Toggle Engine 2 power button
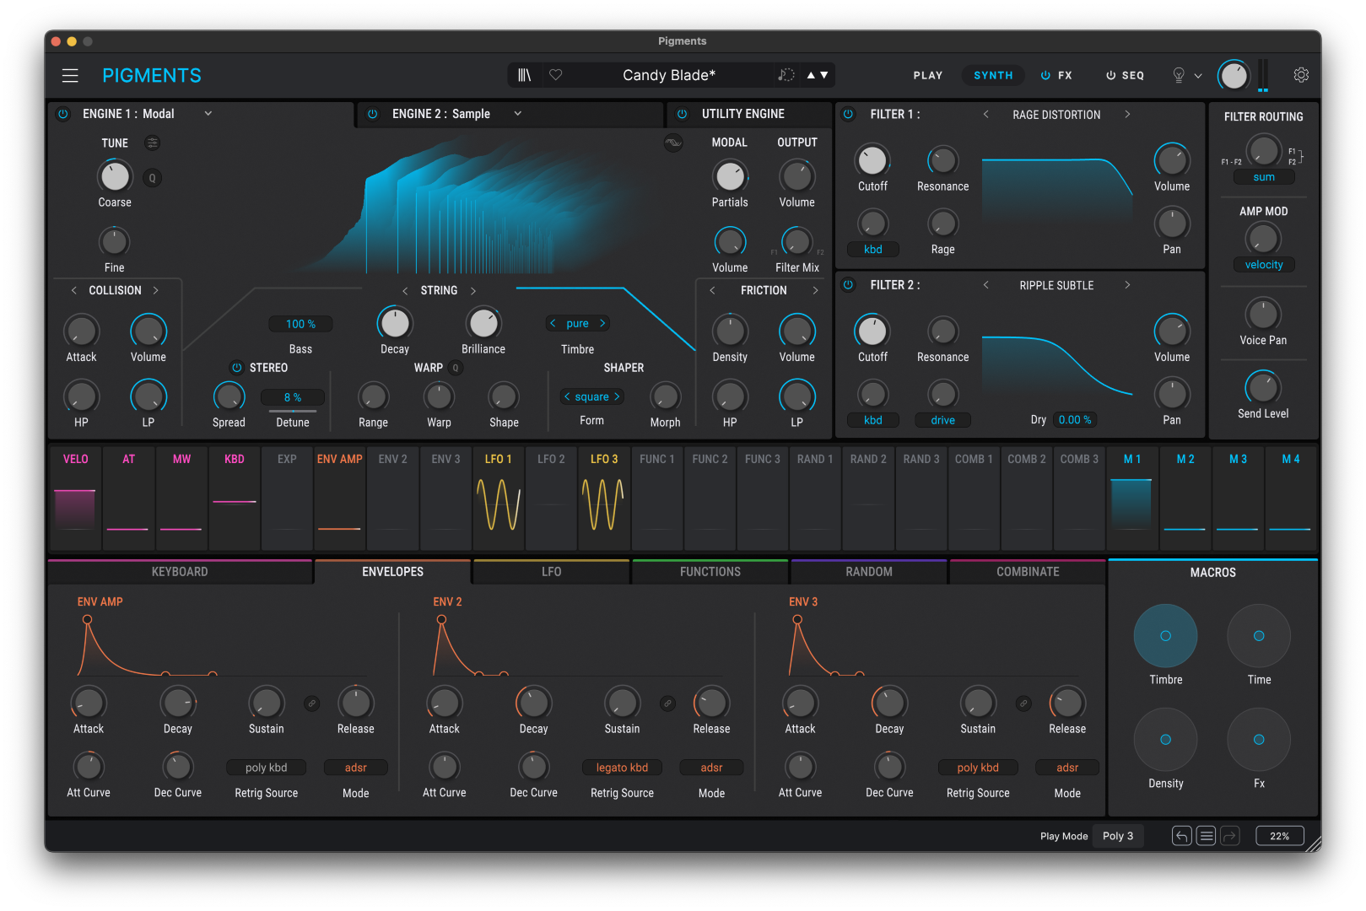Screen dimensions: 1366x911 (x=372, y=114)
